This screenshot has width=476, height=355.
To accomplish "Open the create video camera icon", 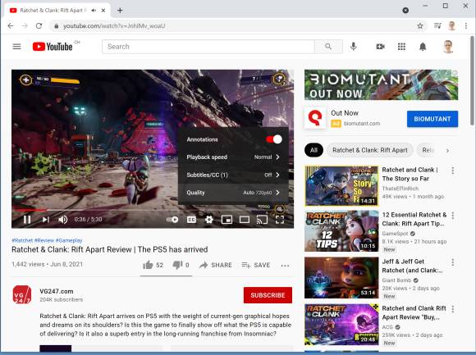I will (380, 47).
